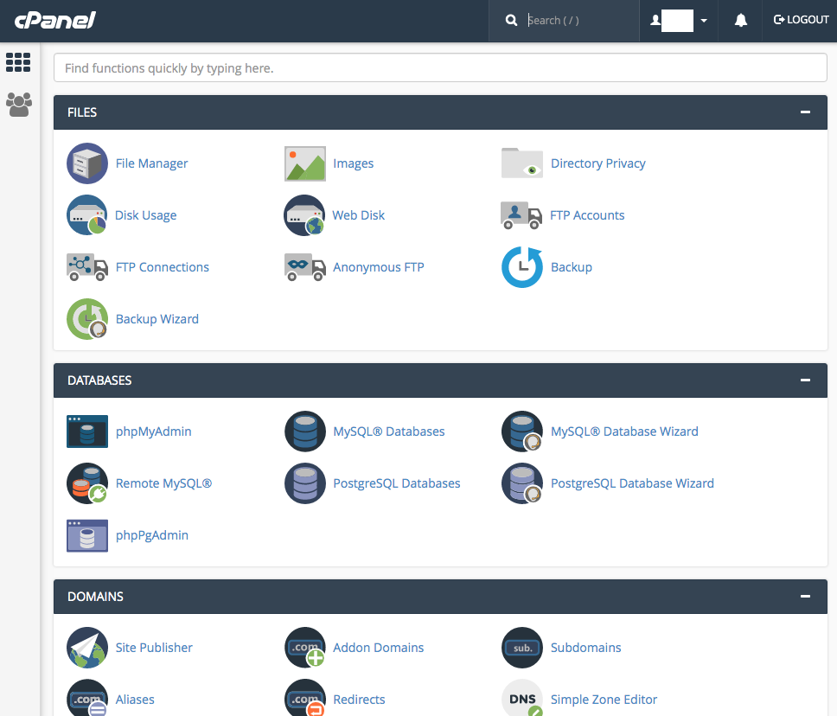This screenshot has width=837, height=716.
Task: Go to Addon Domains link
Action: coord(379,648)
